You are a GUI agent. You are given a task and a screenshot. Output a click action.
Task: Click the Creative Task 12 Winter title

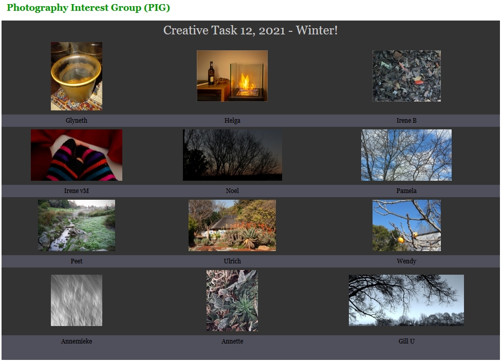(x=251, y=30)
